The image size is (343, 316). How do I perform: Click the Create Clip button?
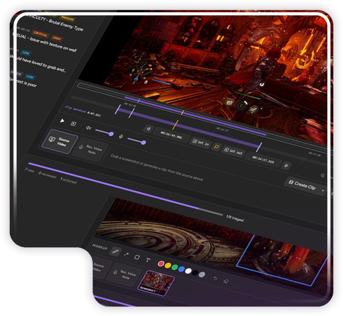(302, 185)
